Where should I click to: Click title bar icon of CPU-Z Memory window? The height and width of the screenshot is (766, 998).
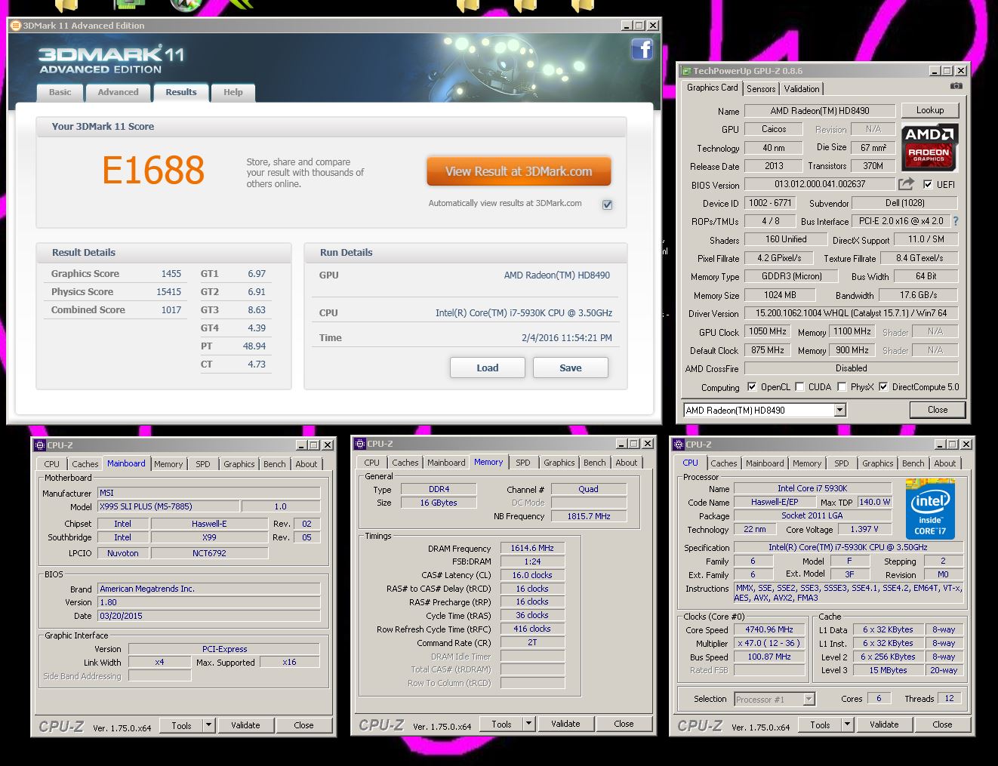point(361,444)
